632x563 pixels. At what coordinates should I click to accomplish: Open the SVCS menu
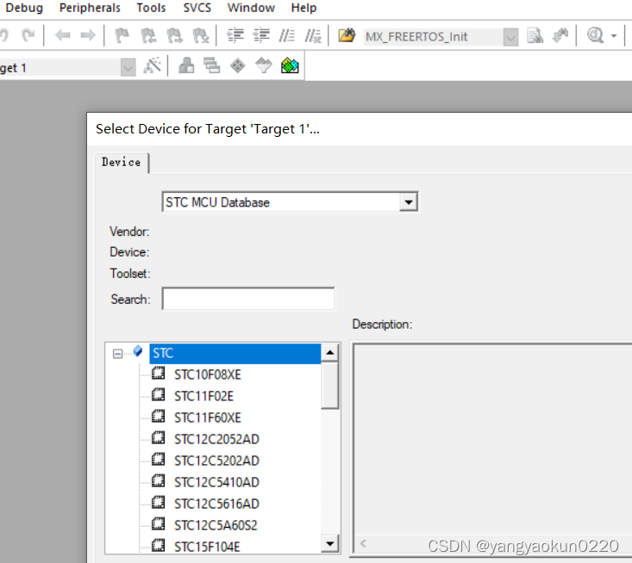pyautogui.click(x=197, y=8)
